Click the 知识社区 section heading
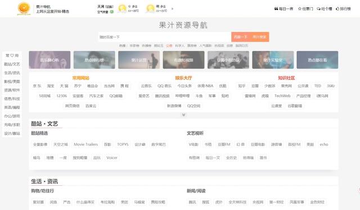The height and width of the screenshot is (210, 360). (x=286, y=78)
